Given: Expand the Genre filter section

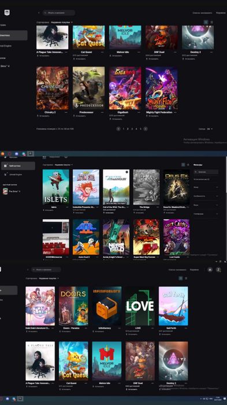Looking at the screenshot, I should tap(206, 187).
